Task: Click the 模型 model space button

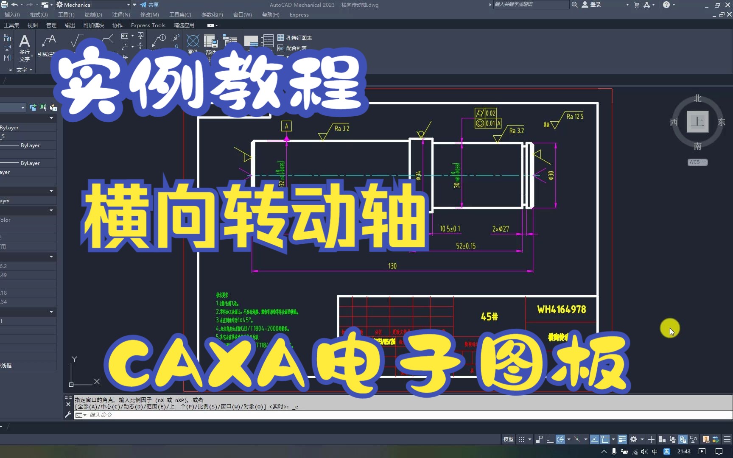Action: click(x=509, y=439)
